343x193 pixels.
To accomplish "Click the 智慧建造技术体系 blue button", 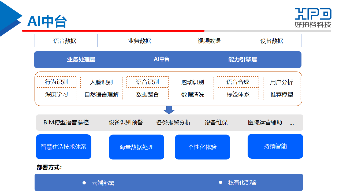I will pos(64,147).
